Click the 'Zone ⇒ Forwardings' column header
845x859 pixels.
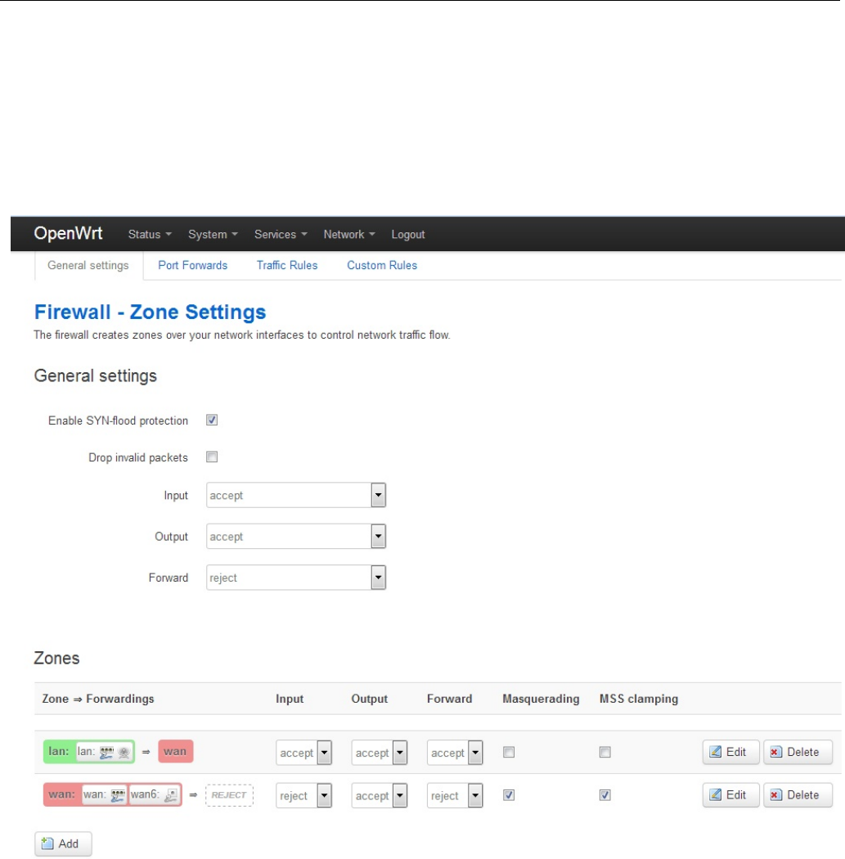98,699
